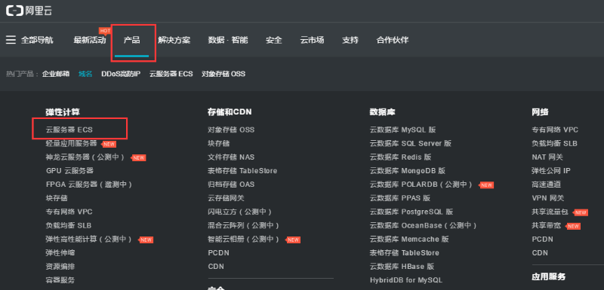The width and height of the screenshot is (604, 290).
Task: Open 资源编排 link
Action: 60,266
